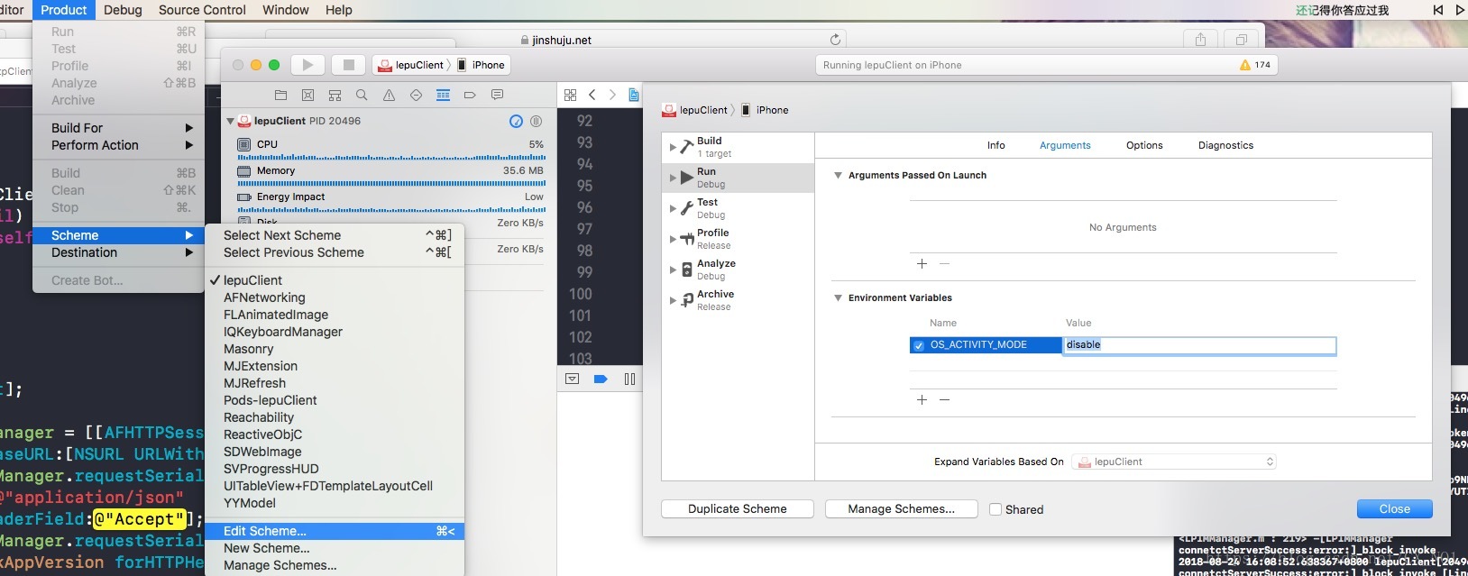Toggle the OS_ACTIVITY_MODE variable checkbox
The width and height of the screenshot is (1468, 576).
click(918, 345)
